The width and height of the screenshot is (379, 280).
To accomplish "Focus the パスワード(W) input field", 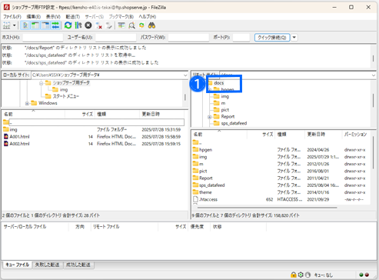I will coord(188,38).
